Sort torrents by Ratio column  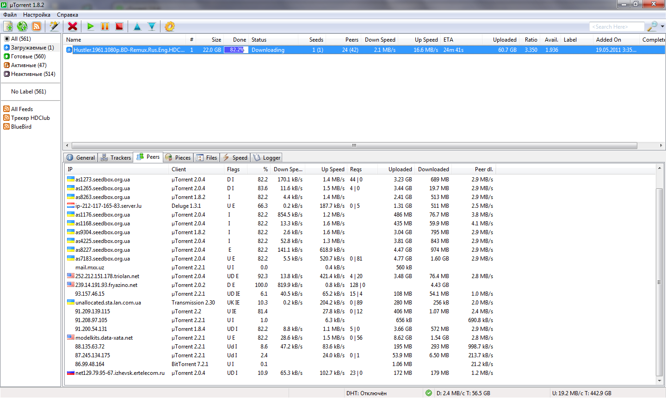(530, 40)
